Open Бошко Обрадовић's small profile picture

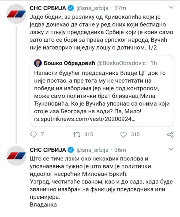point(37,63)
